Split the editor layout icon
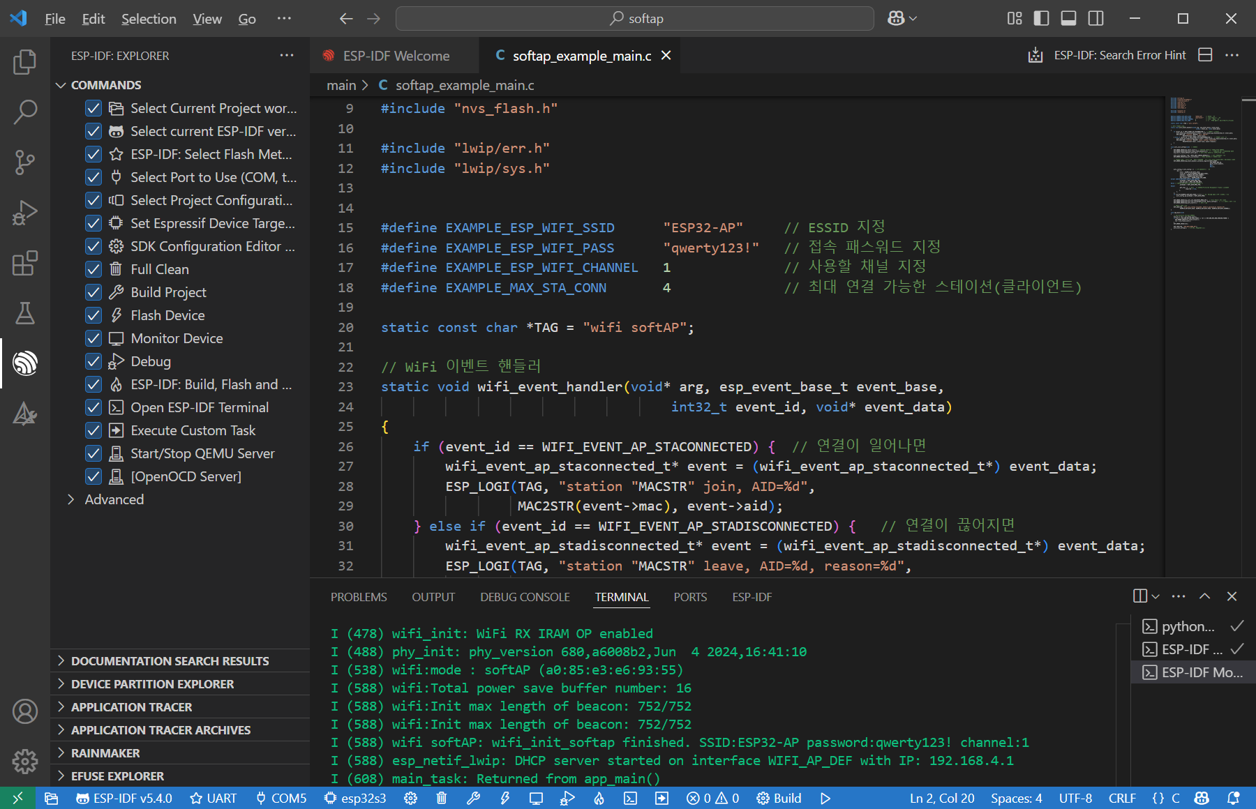Screen dimensions: 1256x809 [1205, 55]
